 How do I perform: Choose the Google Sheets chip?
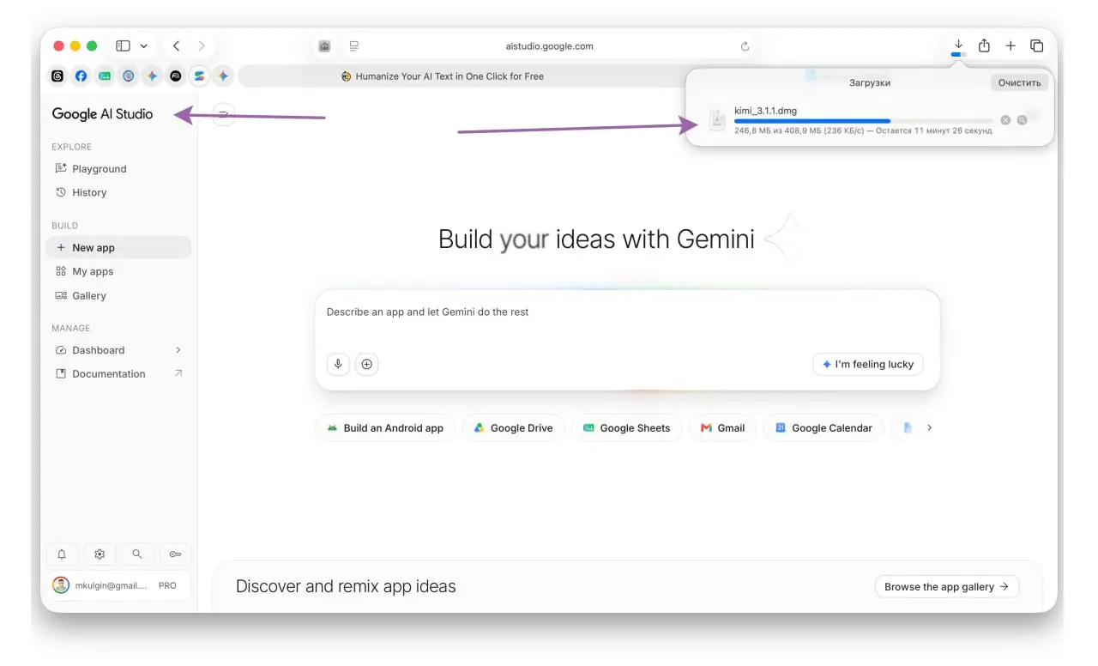626,428
